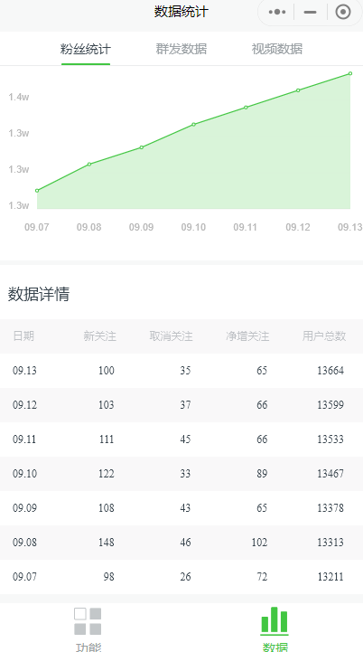
Task: Close mini program via circle target icon
Action: (x=343, y=12)
